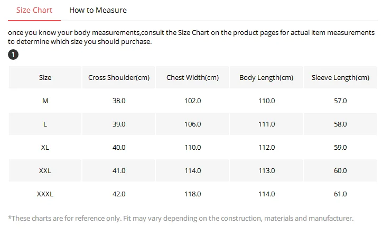
Task: Click the 41.0 cross shoulder cell
Action: click(x=119, y=170)
